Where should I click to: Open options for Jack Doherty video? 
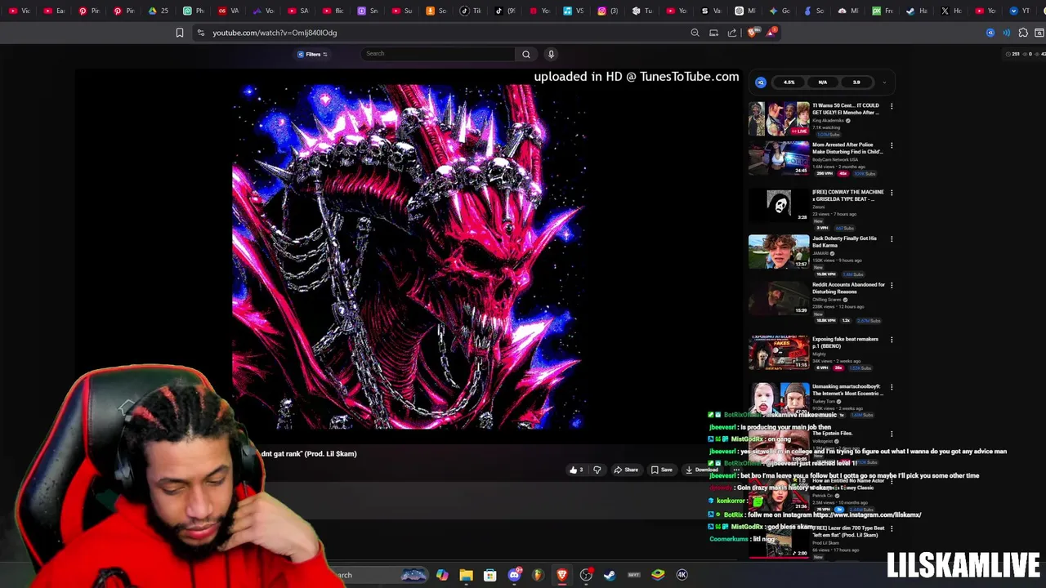[892, 239]
